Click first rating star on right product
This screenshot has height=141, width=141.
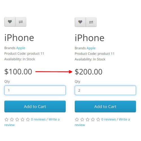(77, 120)
